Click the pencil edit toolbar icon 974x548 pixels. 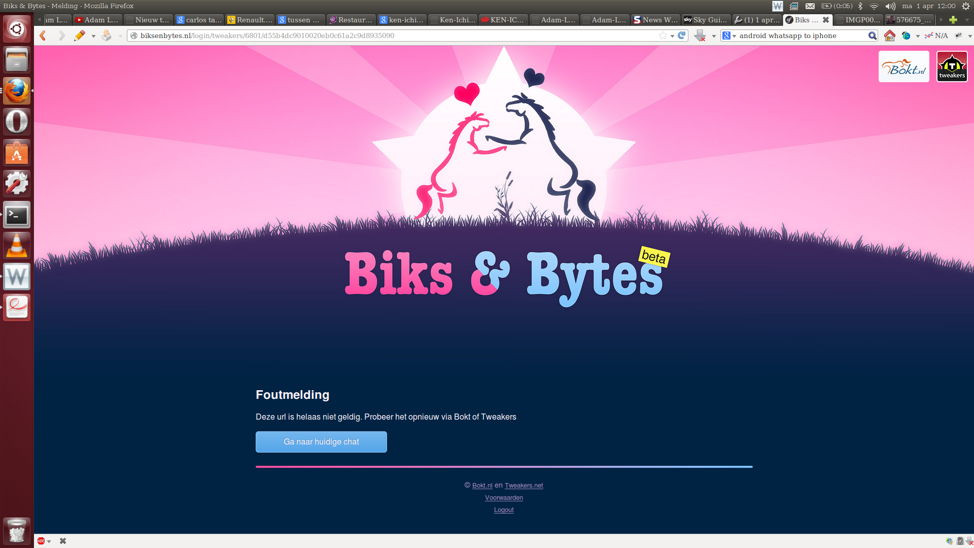(79, 36)
